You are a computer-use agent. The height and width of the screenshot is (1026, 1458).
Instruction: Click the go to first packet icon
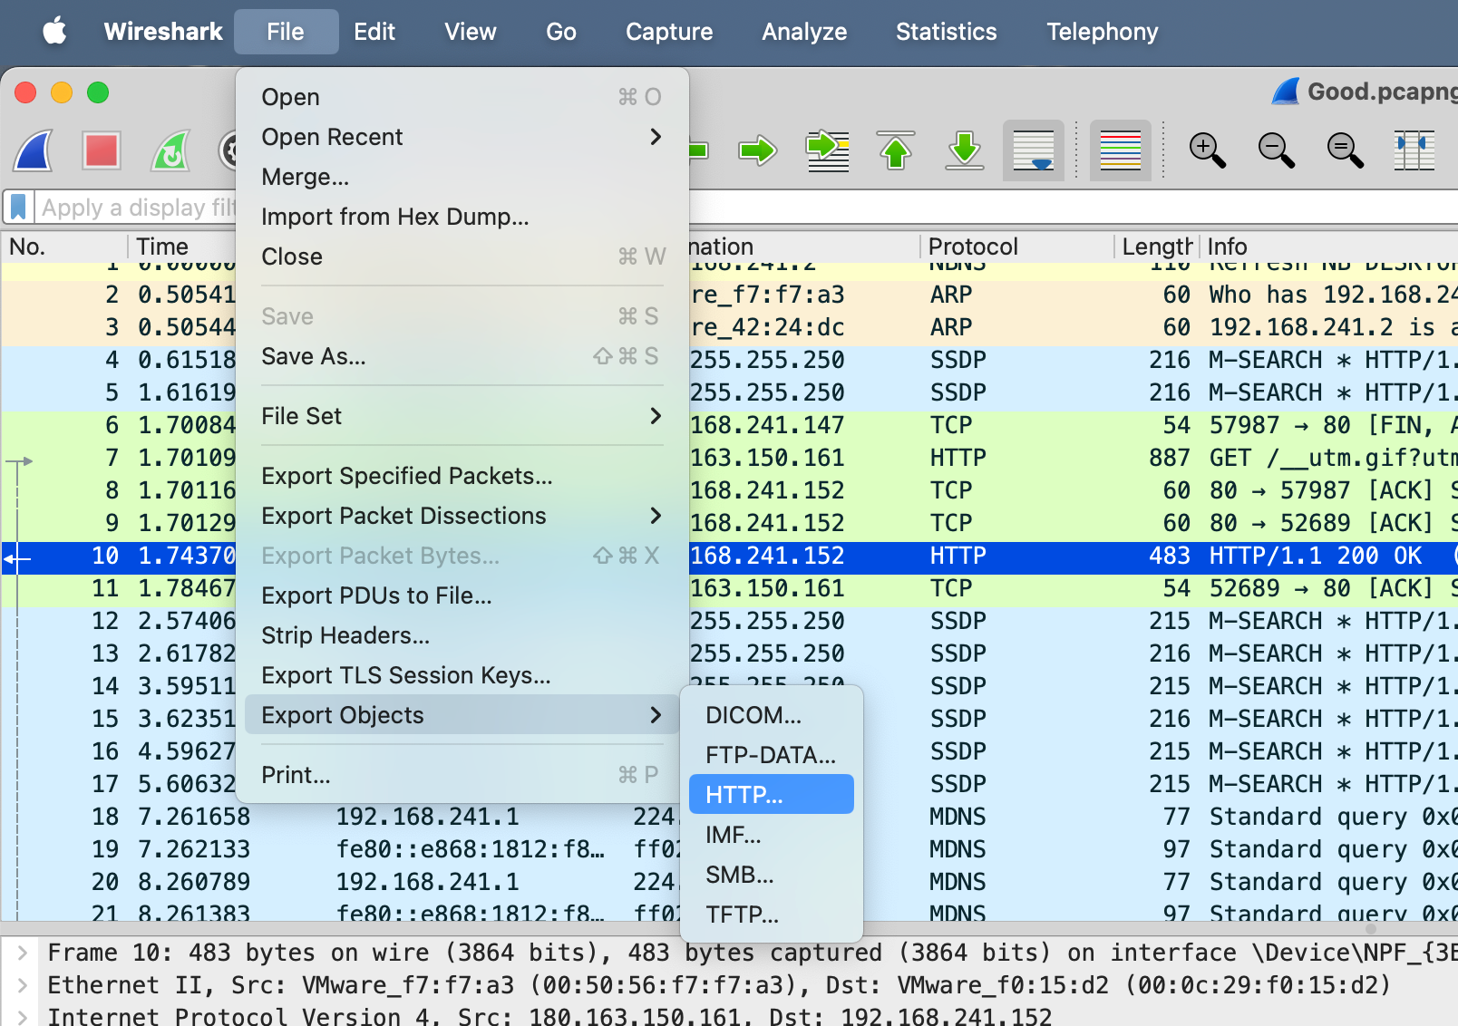click(x=896, y=150)
